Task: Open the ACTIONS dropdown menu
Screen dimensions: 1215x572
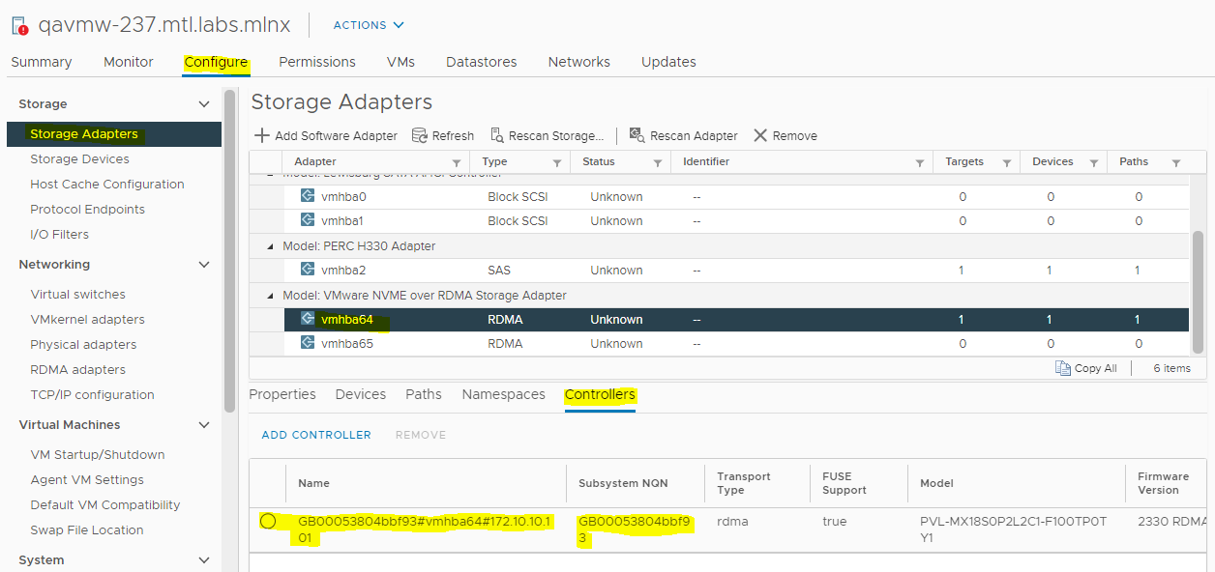Action: (x=369, y=25)
